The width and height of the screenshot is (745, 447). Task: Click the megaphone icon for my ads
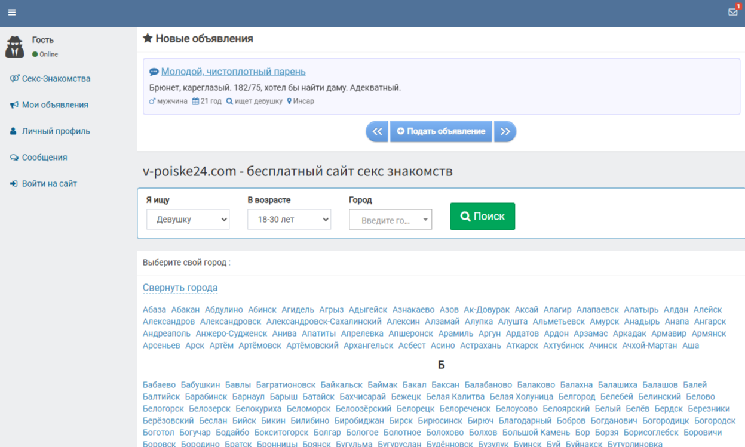tap(14, 105)
